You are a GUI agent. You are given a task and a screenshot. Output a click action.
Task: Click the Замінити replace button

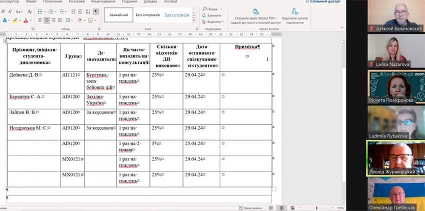tap(211, 15)
